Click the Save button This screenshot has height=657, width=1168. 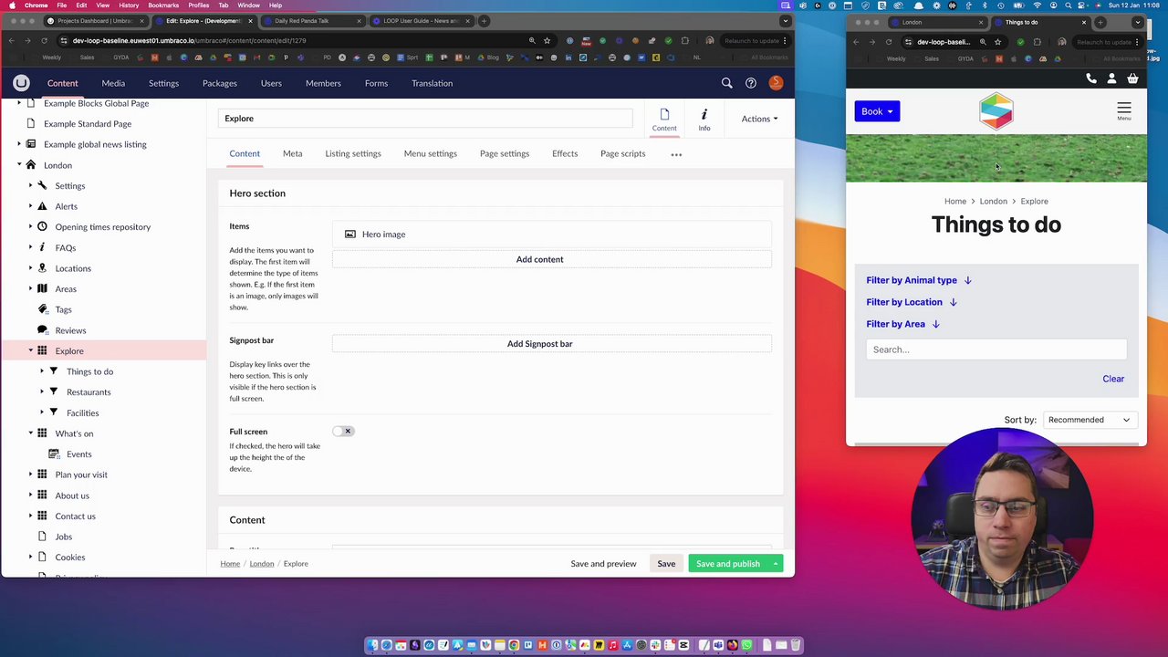tap(666, 564)
